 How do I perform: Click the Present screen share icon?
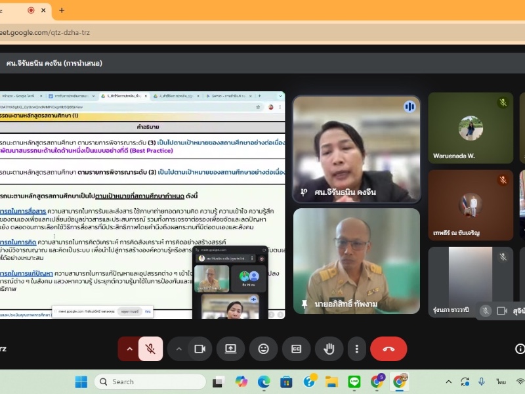231,349
